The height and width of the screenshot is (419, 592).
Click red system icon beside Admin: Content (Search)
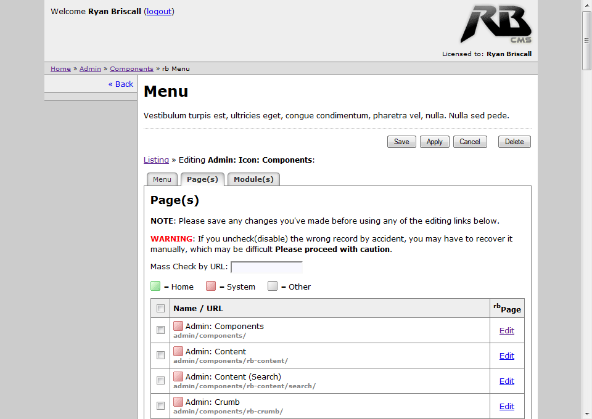(x=178, y=376)
